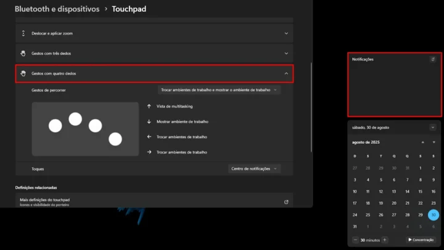Select August 30 in the calendar
Viewport: 444px width, 250px height.
tap(434, 215)
